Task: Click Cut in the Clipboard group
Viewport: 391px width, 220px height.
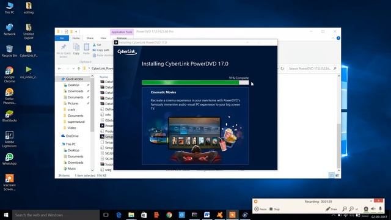Action: point(97,45)
